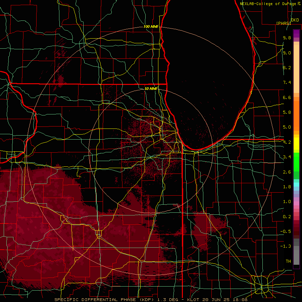The width and height of the screenshot is (302, 302).
Task: Click the 1.0 scale value
Action: (287, 202)
